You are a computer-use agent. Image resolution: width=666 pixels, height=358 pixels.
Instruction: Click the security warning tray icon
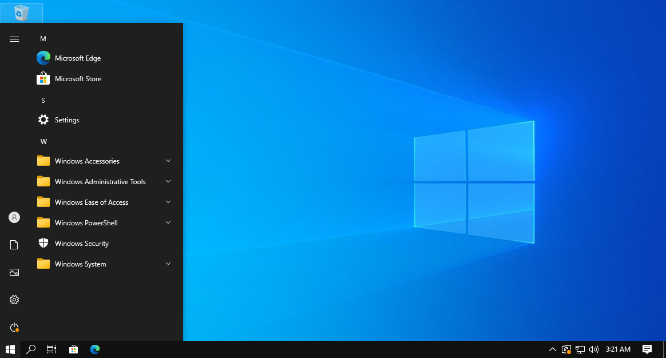566,349
